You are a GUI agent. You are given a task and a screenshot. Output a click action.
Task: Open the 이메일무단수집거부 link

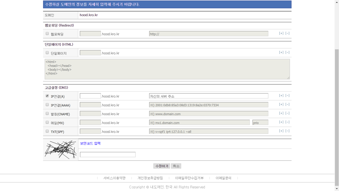(x=189, y=178)
